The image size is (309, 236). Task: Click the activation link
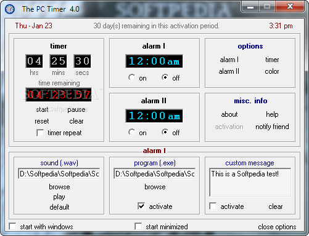pos(229,127)
